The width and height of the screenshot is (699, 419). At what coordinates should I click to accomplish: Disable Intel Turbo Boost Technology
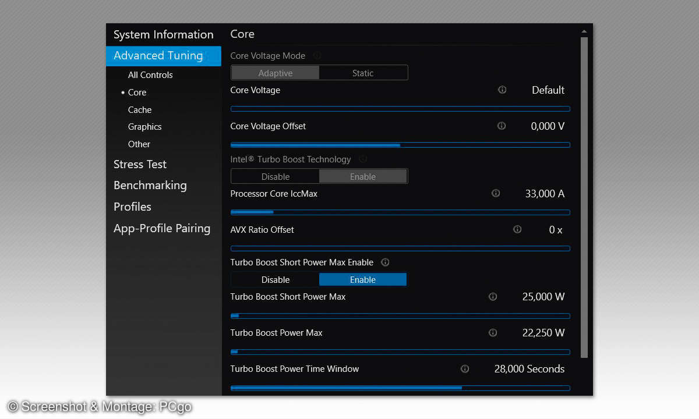(x=276, y=176)
